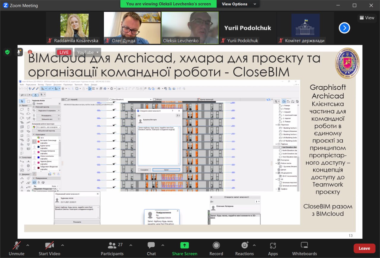Viewport: 380px width, 258px height.
Task: Open the YouTube live stream dropdown
Action: 88,52
